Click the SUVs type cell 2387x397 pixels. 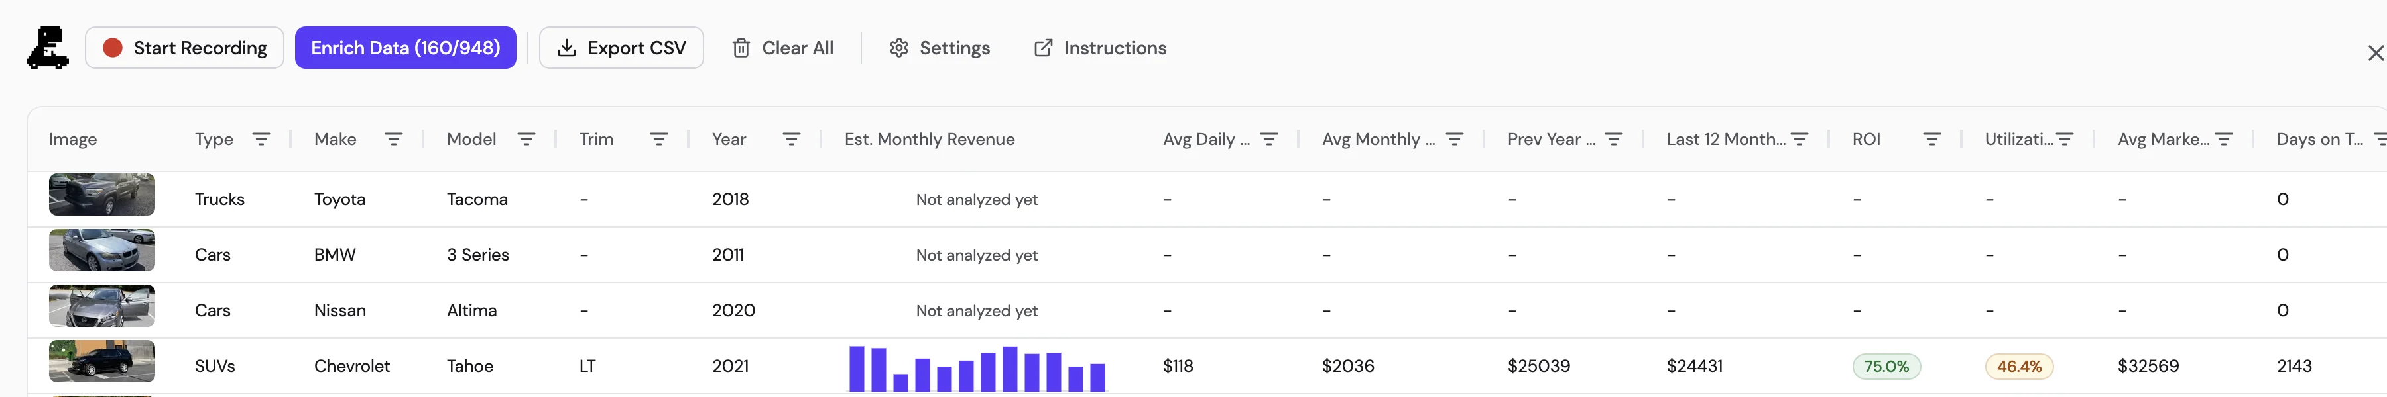click(215, 365)
